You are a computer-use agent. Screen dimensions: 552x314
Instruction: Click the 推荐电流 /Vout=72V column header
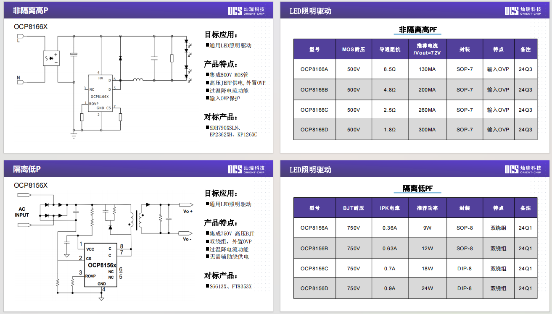tap(427, 49)
